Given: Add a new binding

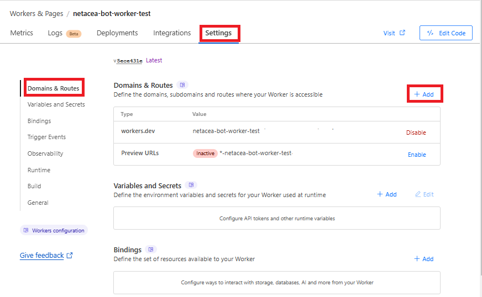Looking at the screenshot, I should tap(424, 259).
